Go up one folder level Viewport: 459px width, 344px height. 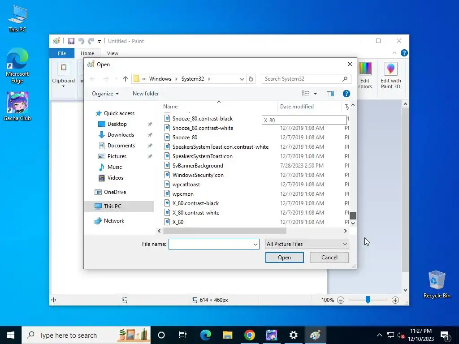pos(126,79)
